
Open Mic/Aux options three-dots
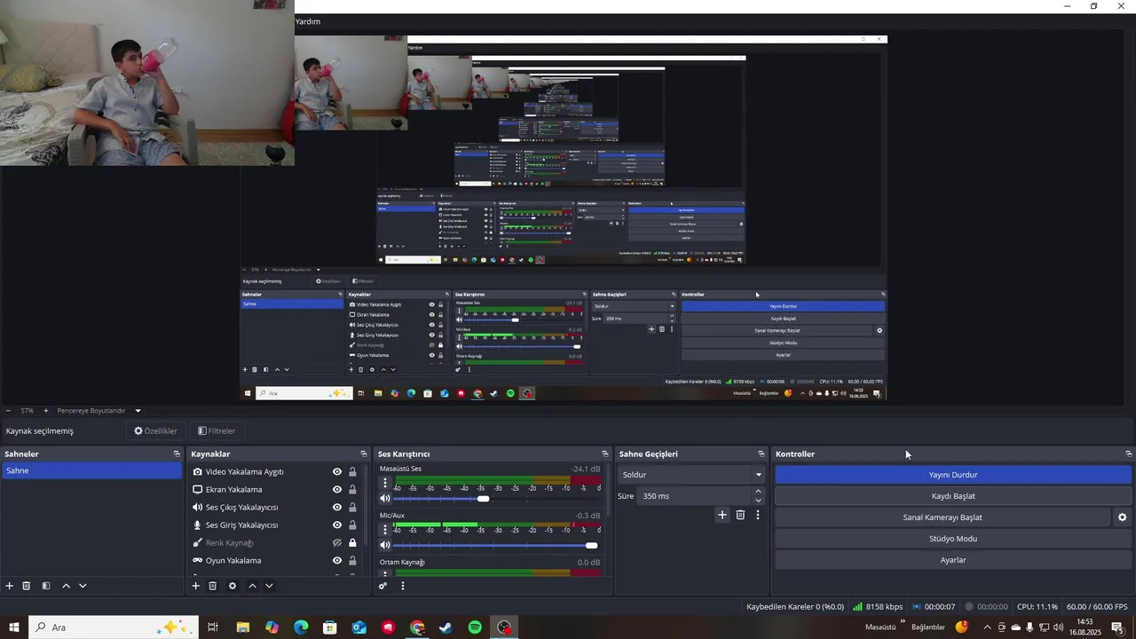pyautogui.click(x=385, y=530)
